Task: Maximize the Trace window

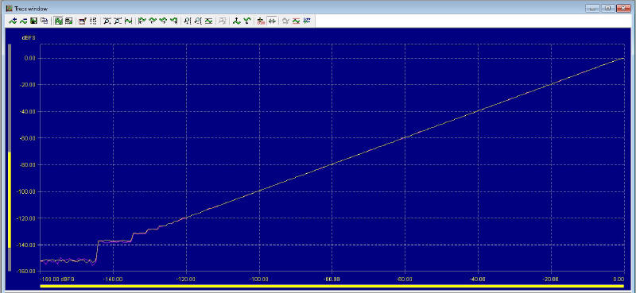Action: tap(608, 8)
